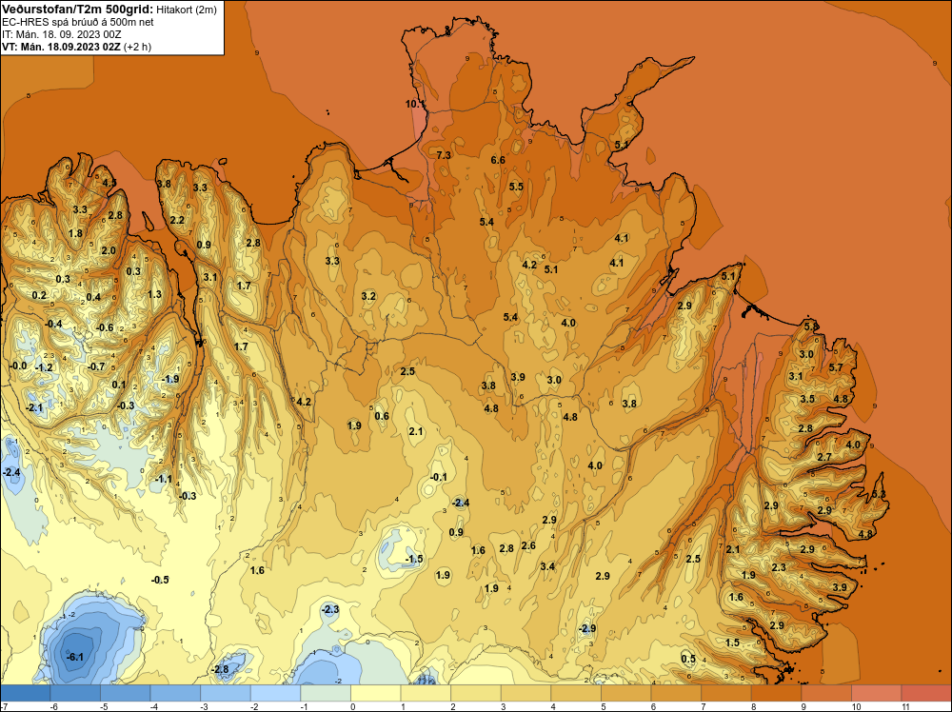Click the initial time line 'IT: Mán. 18. 09. 2023 00Z'

(61, 34)
